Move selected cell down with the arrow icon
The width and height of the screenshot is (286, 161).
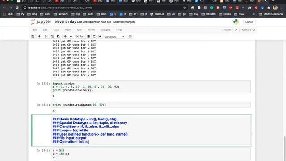[71, 36]
